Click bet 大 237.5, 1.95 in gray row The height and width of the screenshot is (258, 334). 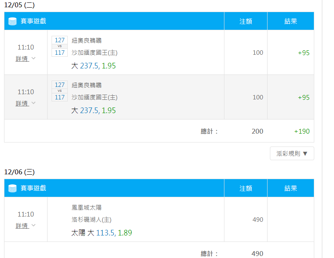click(x=93, y=110)
